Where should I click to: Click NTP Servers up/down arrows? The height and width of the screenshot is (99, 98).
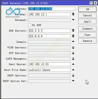click(x=73, y=53)
